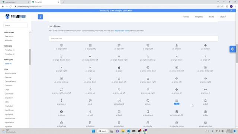Click the pi-align-center icon
This screenshot has height=134, width=238.
[61, 45]
